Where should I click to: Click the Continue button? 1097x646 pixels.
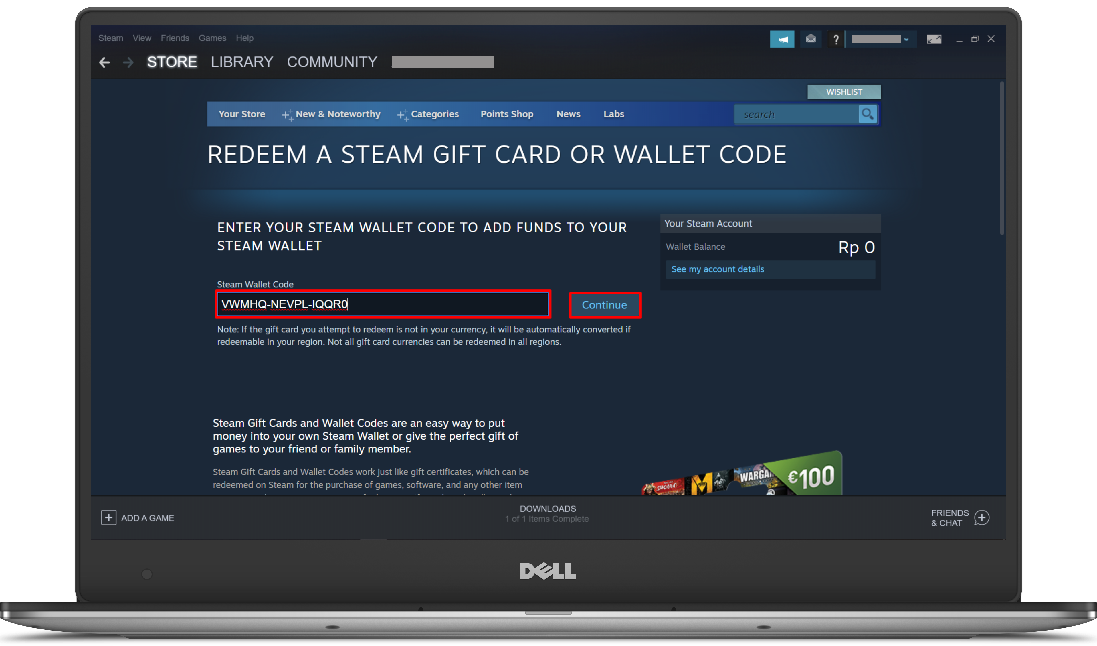click(x=605, y=305)
